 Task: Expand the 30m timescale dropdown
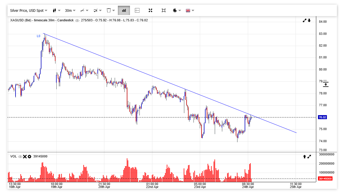[70, 11]
